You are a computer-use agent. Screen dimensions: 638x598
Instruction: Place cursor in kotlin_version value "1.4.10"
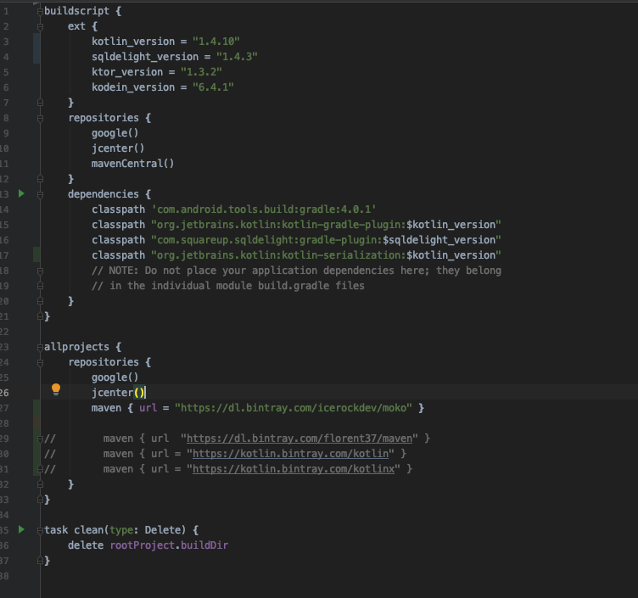click(216, 42)
